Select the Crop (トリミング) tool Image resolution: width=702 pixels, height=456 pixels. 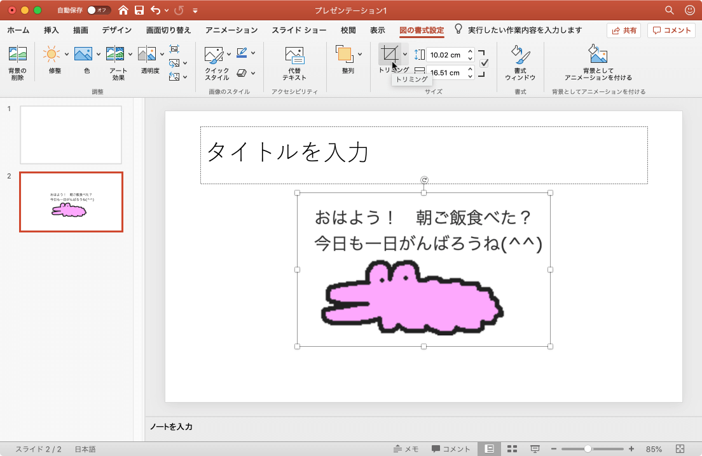point(389,54)
